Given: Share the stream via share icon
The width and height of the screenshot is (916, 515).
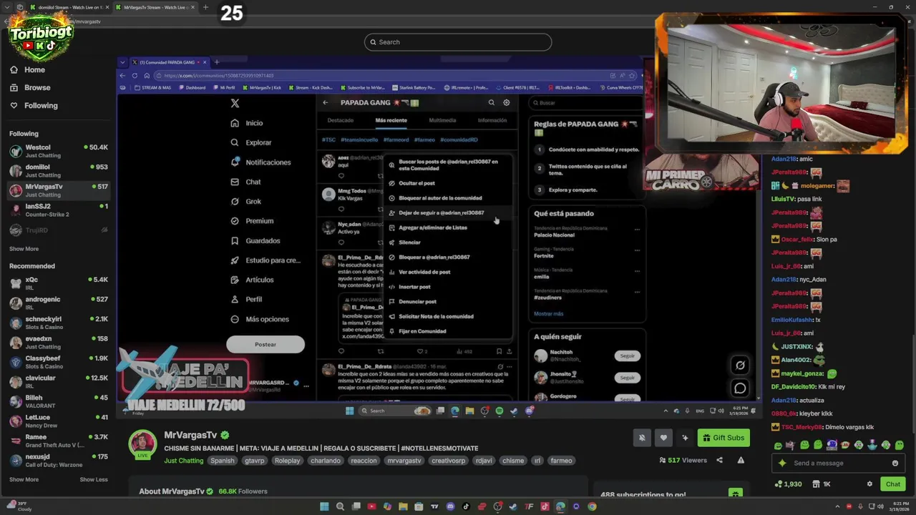Looking at the screenshot, I should (x=719, y=460).
